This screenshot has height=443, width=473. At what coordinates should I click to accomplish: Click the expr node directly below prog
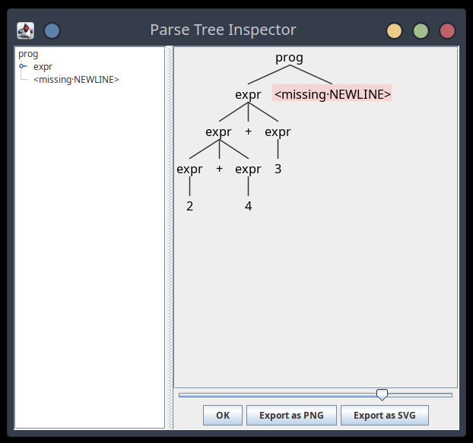pos(248,94)
